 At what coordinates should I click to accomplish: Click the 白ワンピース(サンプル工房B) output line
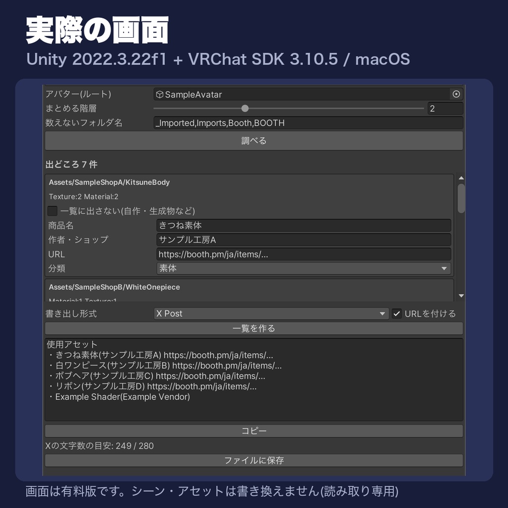(x=165, y=366)
